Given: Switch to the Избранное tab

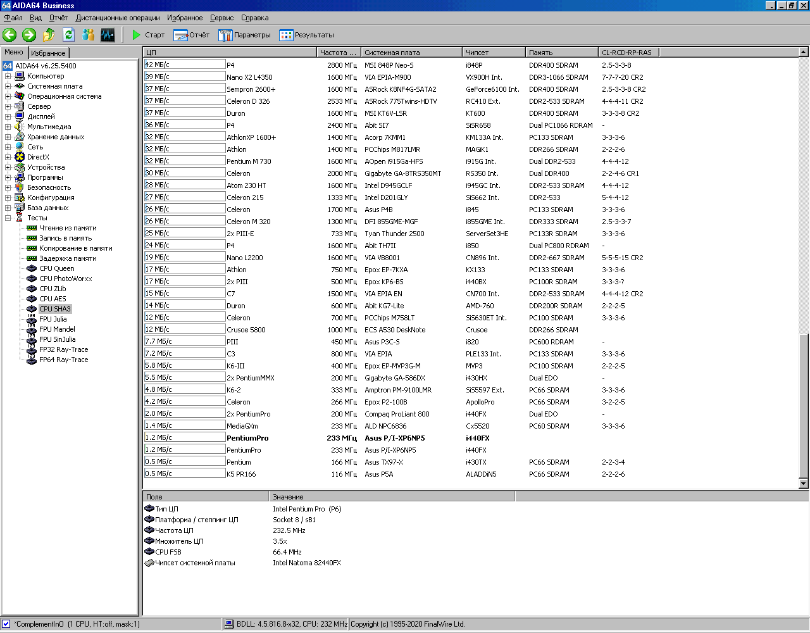Looking at the screenshot, I should (48, 53).
